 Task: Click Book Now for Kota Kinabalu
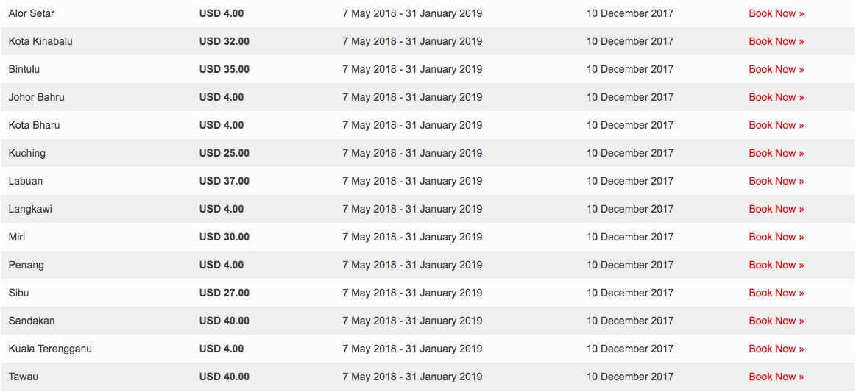click(x=776, y=41)
